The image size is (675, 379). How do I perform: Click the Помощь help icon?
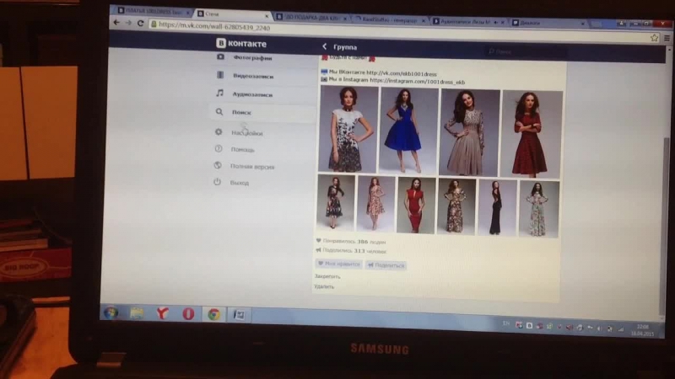pos(218,149)
